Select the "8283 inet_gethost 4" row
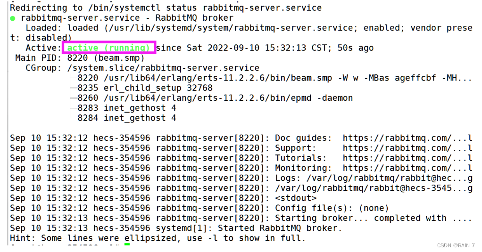 [127, 108]
